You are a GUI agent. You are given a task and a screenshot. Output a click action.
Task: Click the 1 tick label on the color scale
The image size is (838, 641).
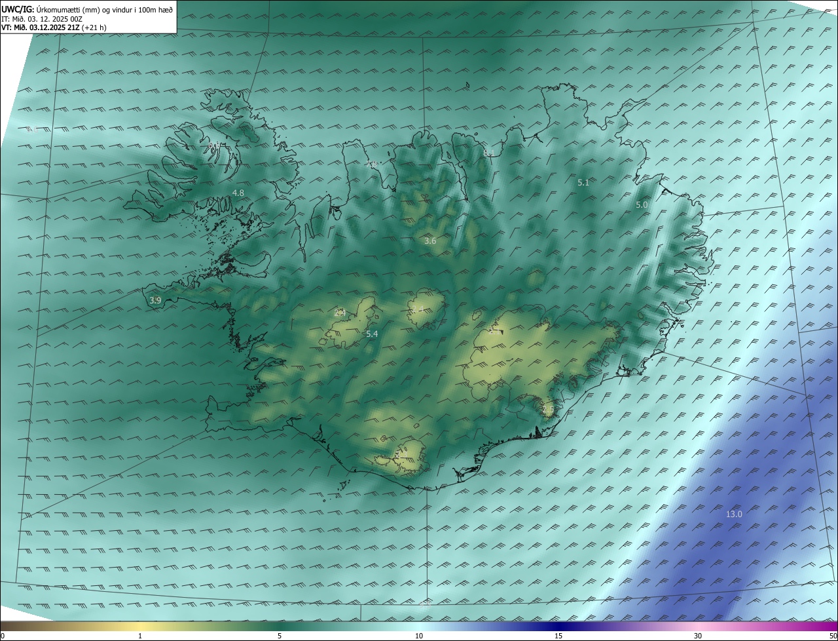pos(140,636)
